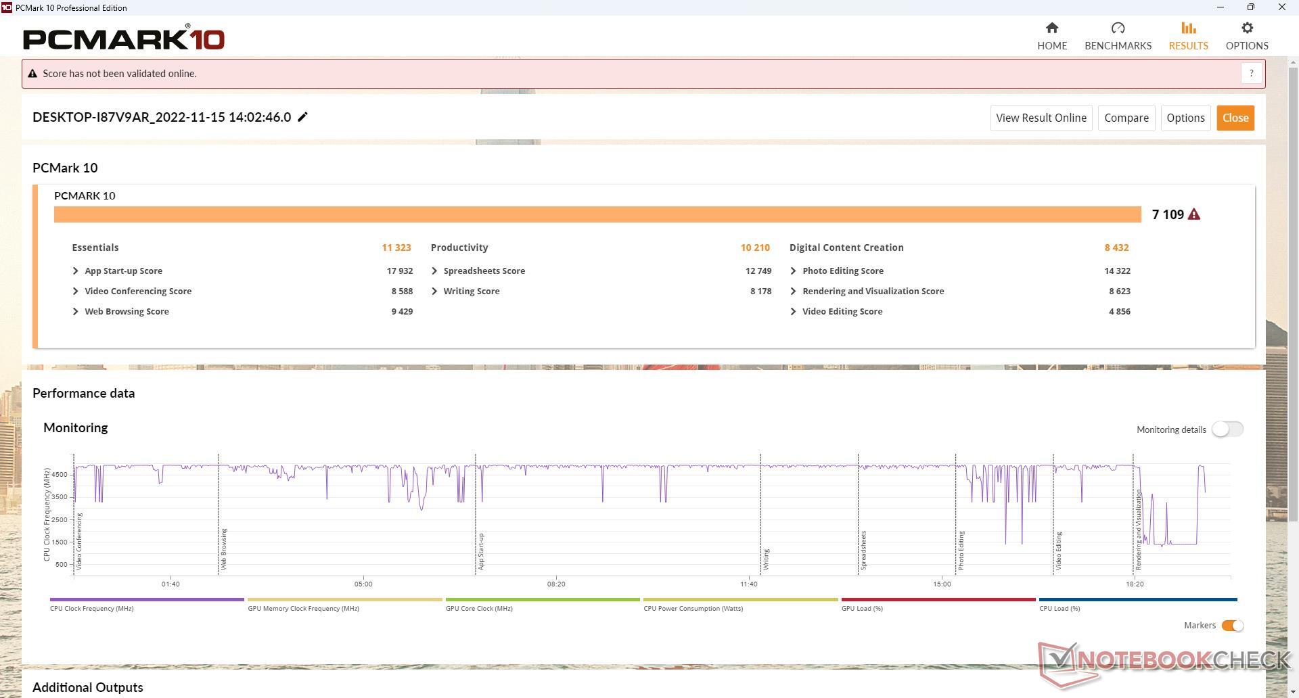The width and height of the screenshot is (1299, 698).
Task: Click the Video Conferencing marker on chart
Action: pyautogui.click(x=79, y=541)
